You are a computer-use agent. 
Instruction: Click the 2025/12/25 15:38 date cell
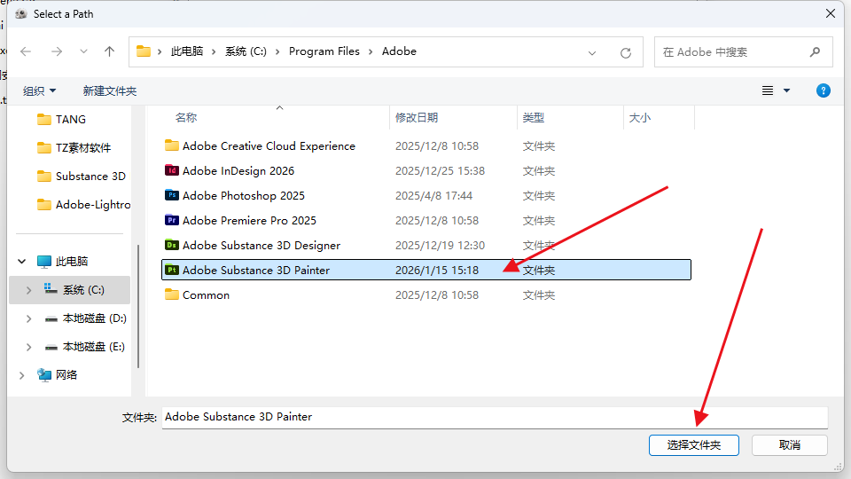pyautogui.click(x=440, y=171)
